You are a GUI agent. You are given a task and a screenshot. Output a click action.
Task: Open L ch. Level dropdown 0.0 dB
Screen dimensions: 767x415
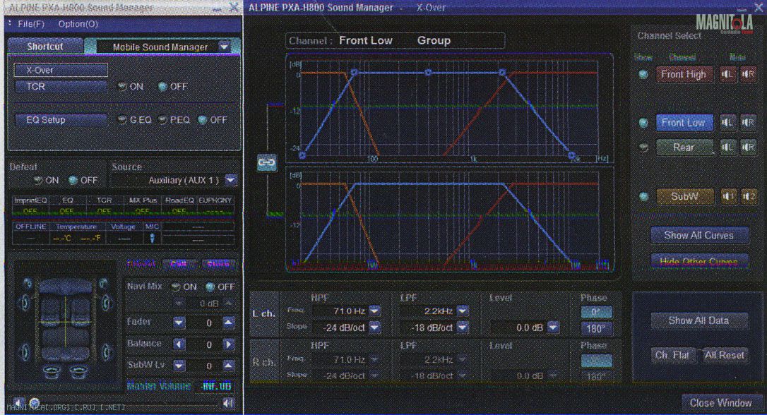pos(553,327)
